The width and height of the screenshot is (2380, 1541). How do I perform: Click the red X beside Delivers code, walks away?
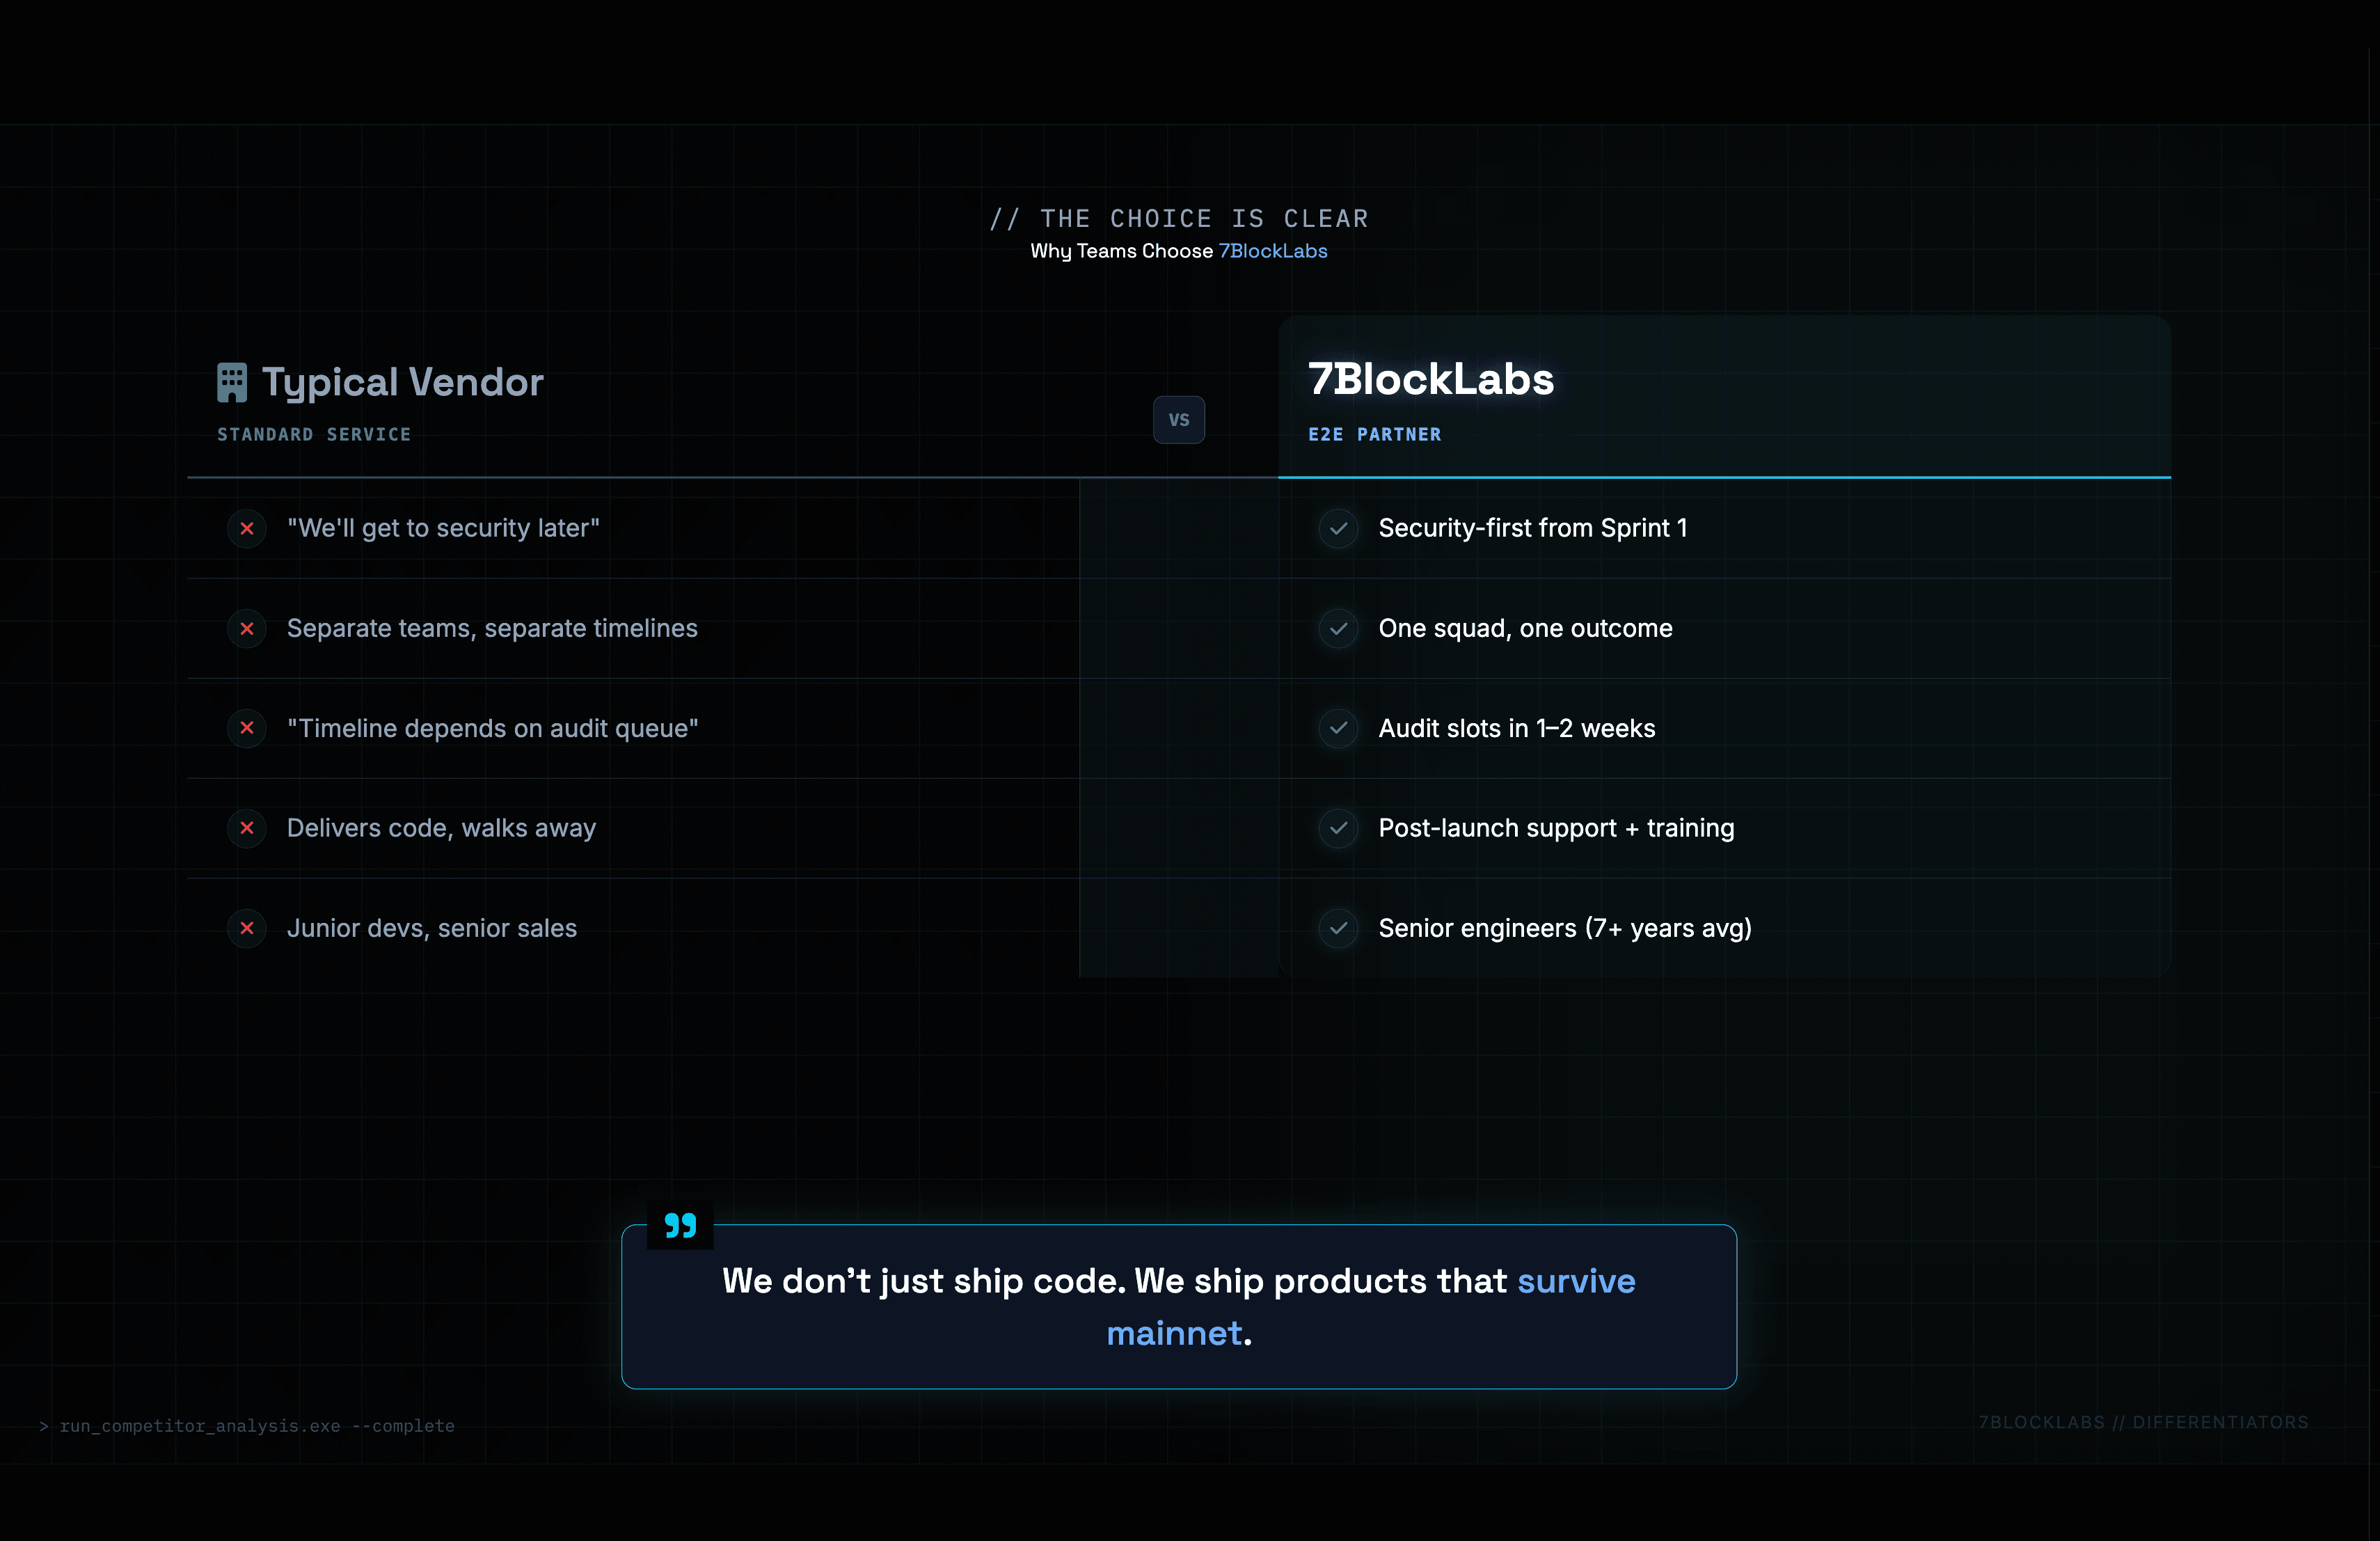pos(247,828)
